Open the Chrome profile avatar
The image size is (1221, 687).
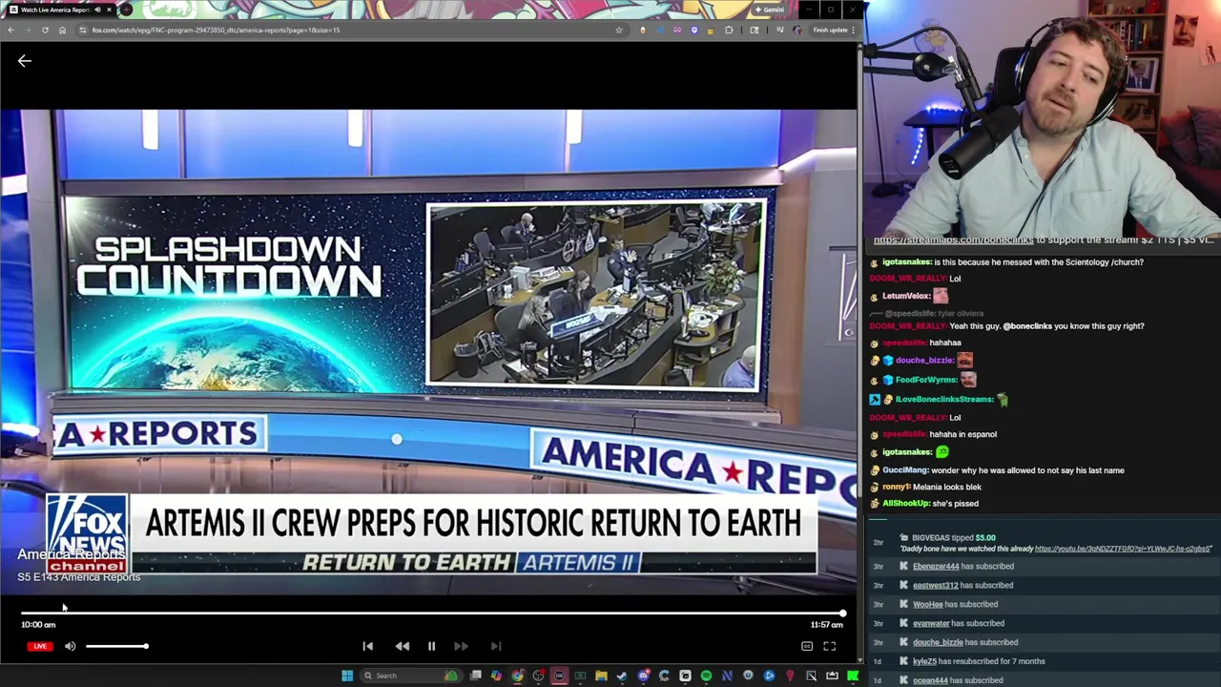[797, 30]
